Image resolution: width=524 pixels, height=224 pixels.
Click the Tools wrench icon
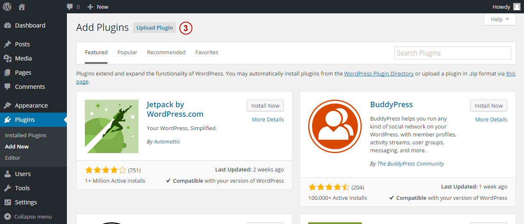click(8, 188)
